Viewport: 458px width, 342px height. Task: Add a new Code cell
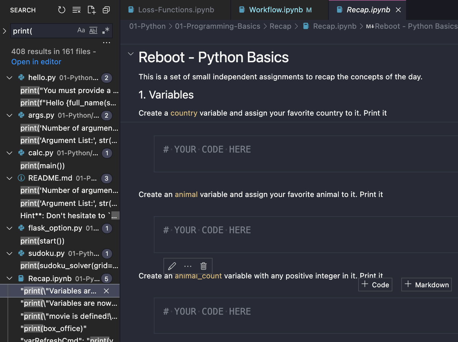tap(375, 285)
